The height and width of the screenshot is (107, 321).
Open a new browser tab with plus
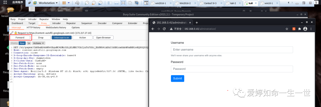tap(197, 23)
